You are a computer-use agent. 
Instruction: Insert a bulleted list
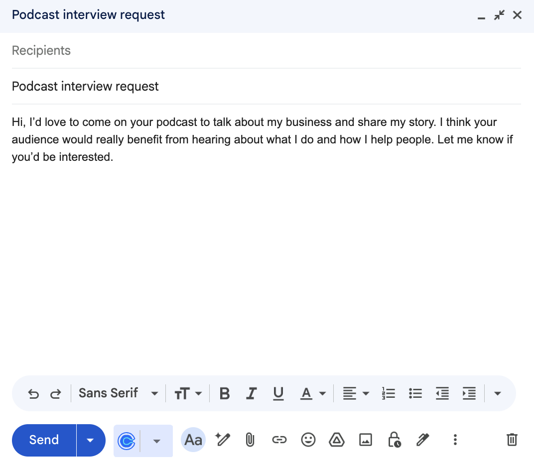(x=415, y=394)
